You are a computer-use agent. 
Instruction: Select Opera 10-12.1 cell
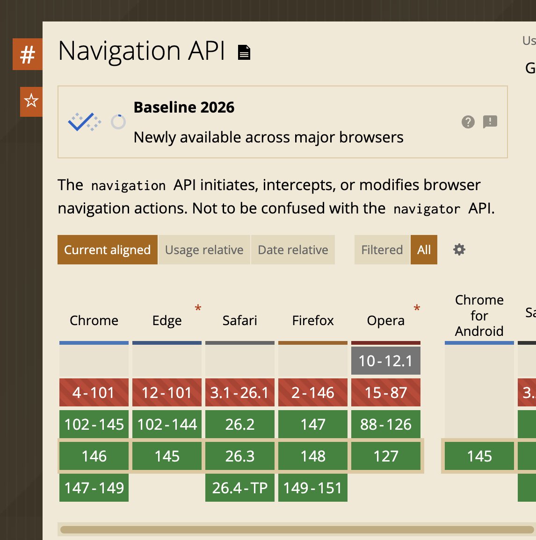point(385,361)
